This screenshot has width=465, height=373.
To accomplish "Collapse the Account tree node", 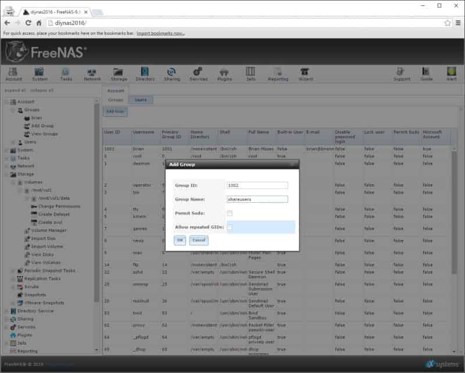I will tap(7, 102).
